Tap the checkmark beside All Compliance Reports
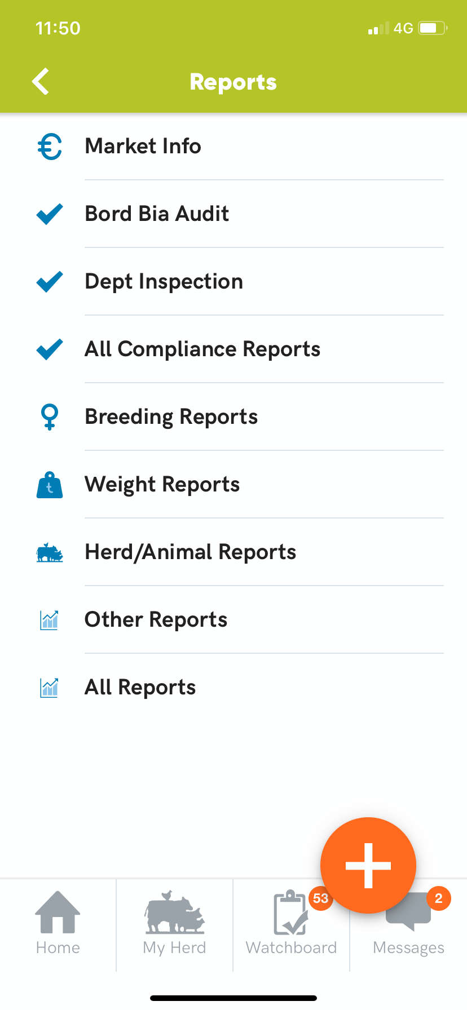Viewport: 467px width, 1010px height. (x=50, y=349)
